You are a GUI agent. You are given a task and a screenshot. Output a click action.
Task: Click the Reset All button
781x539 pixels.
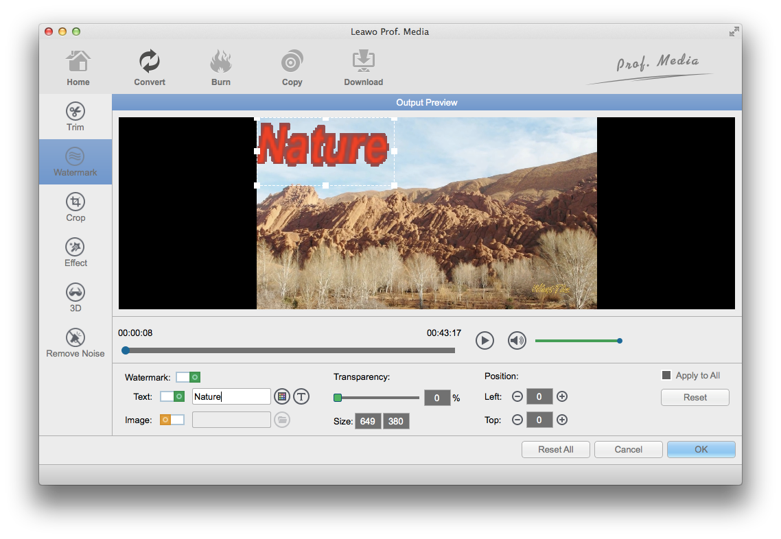pyautogui.click(x=555, y=449)
